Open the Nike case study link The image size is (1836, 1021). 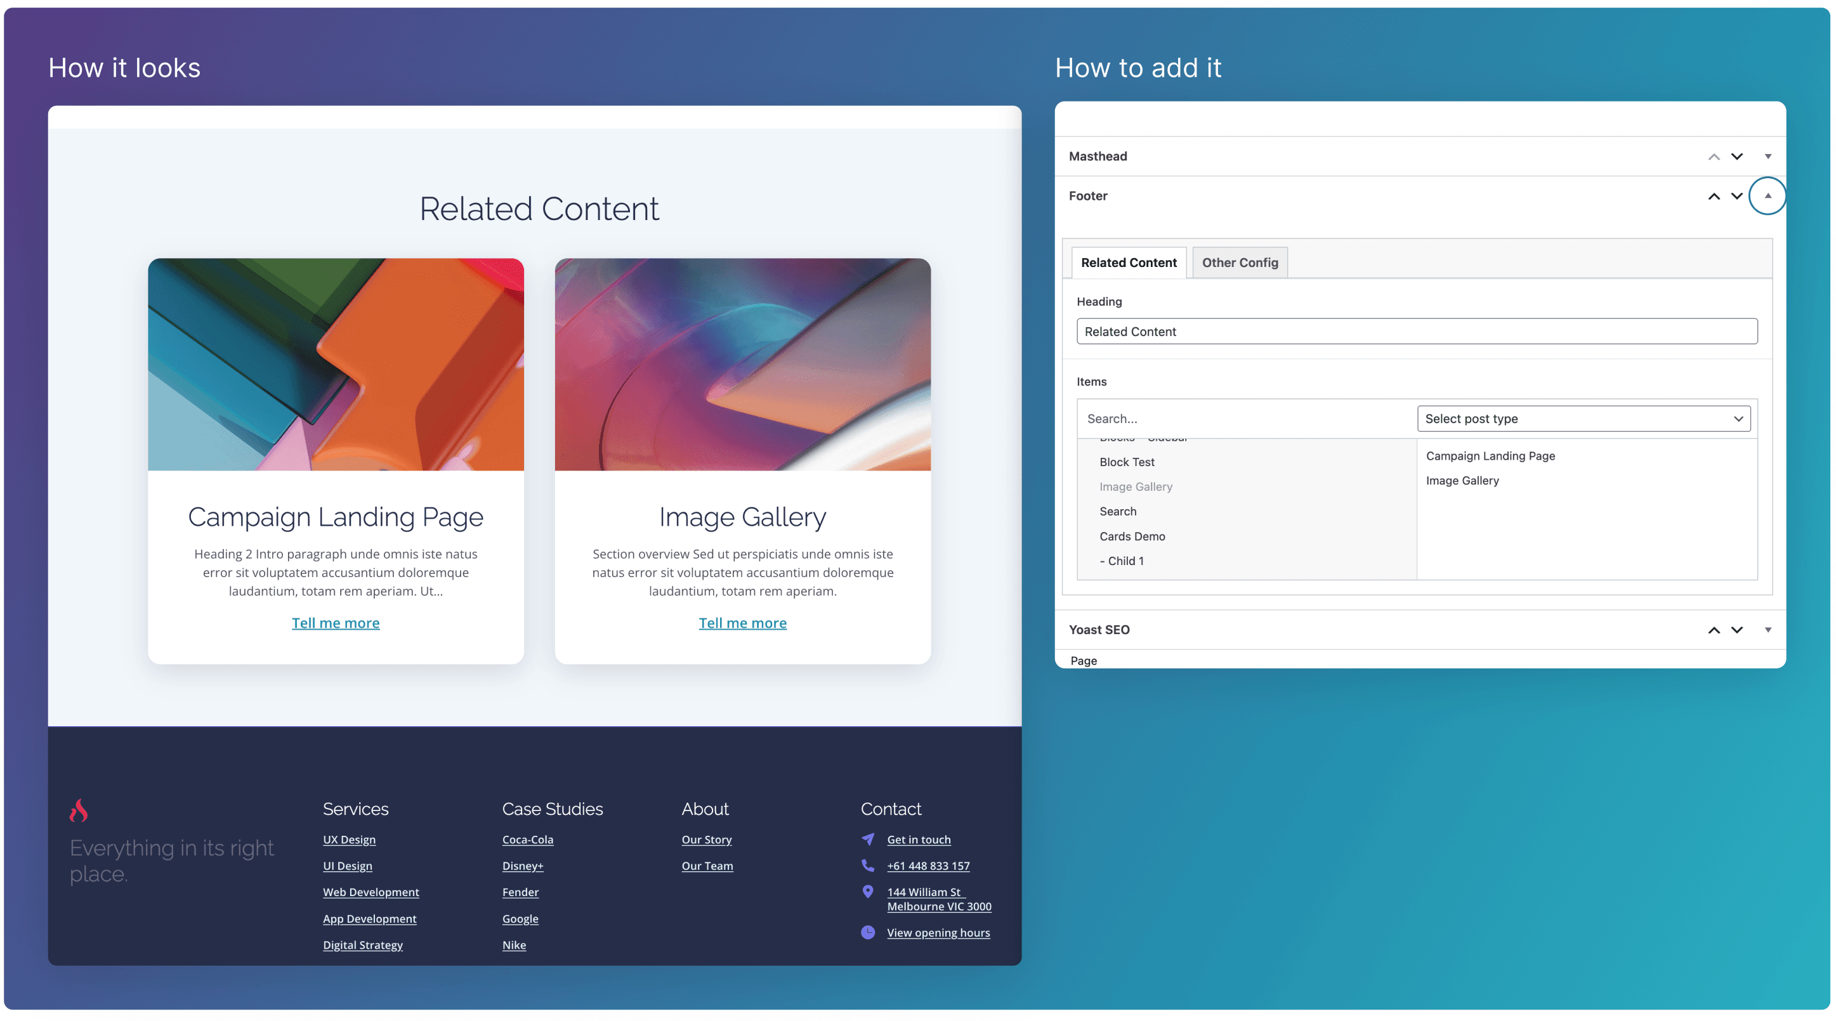click(x=514, y=946)
